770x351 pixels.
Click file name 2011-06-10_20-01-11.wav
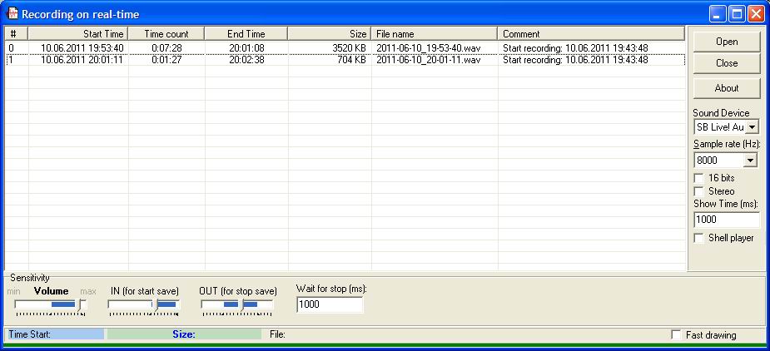tap(428, 60)
